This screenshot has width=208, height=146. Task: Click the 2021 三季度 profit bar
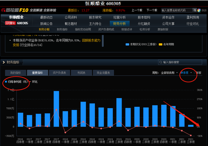coord(191,126)
